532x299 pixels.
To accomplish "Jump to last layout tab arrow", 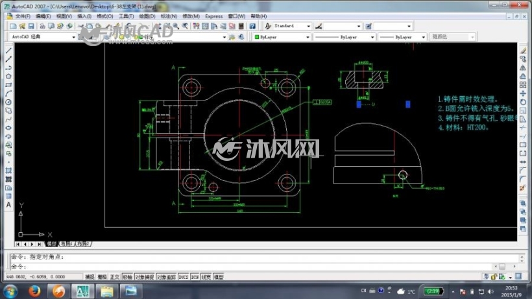I will [x=40, y=244].
